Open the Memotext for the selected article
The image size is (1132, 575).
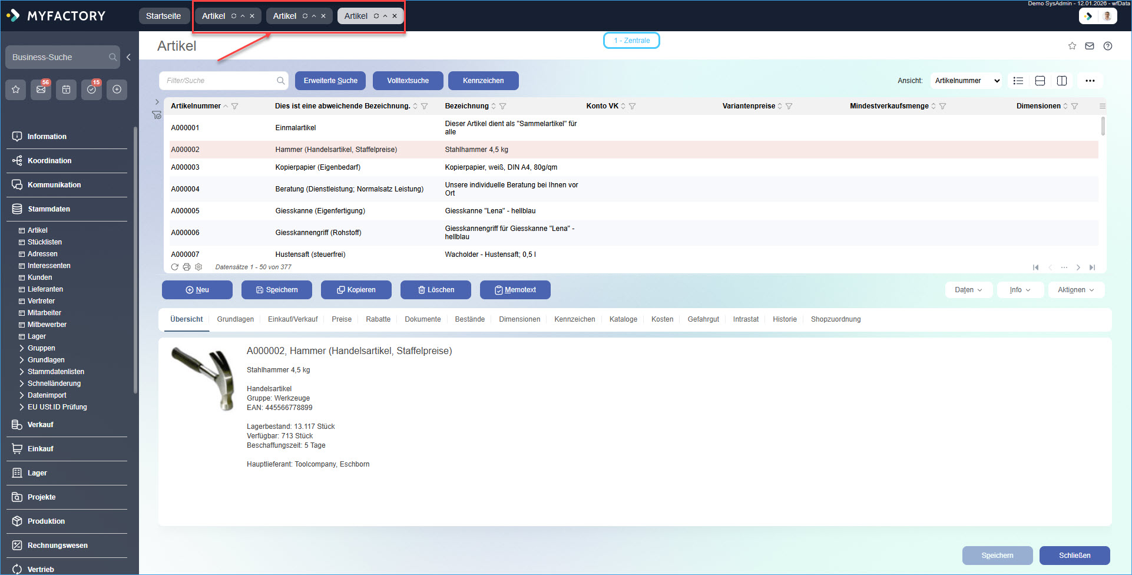click(515, 289)
